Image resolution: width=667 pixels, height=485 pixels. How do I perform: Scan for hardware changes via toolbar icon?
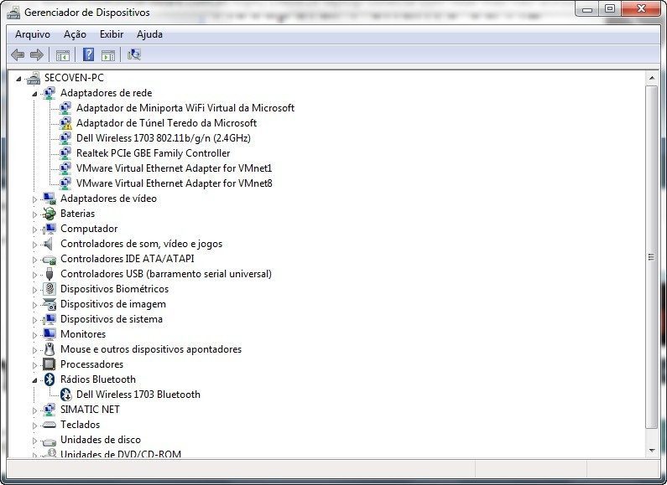134,54
